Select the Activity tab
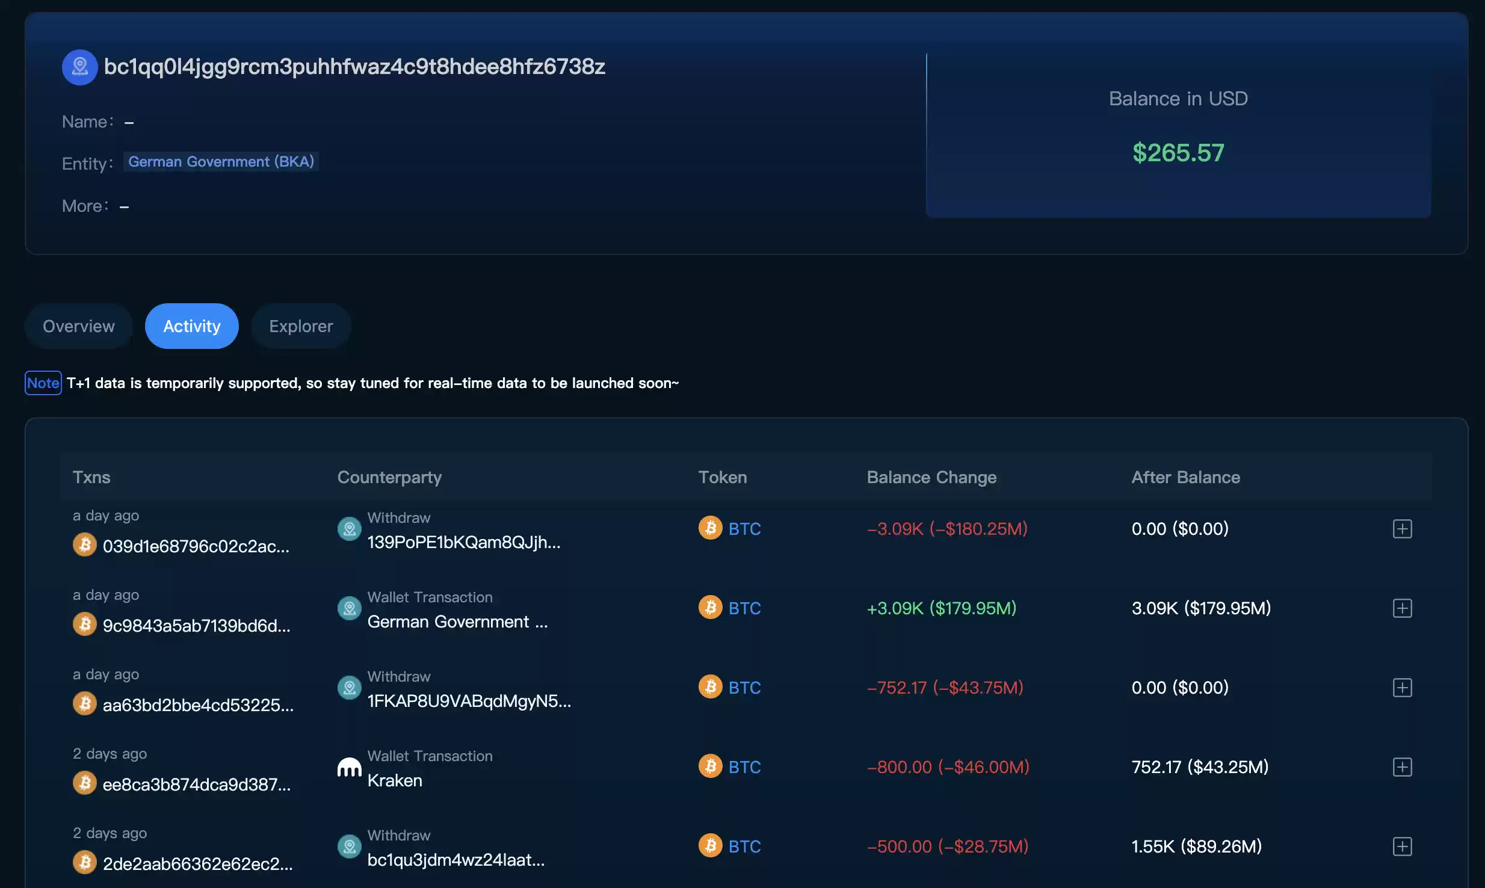 point(192,326)
